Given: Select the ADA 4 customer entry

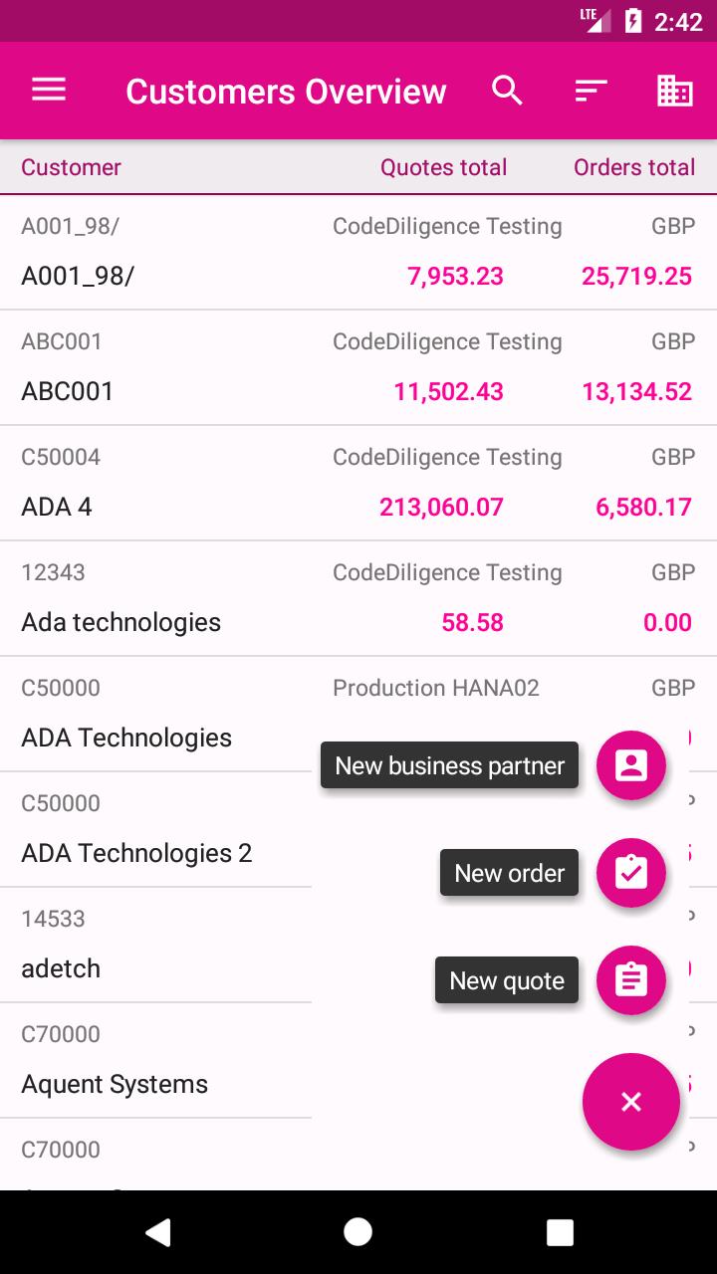Looking at the screenshot, I should [x=358, y=484].
